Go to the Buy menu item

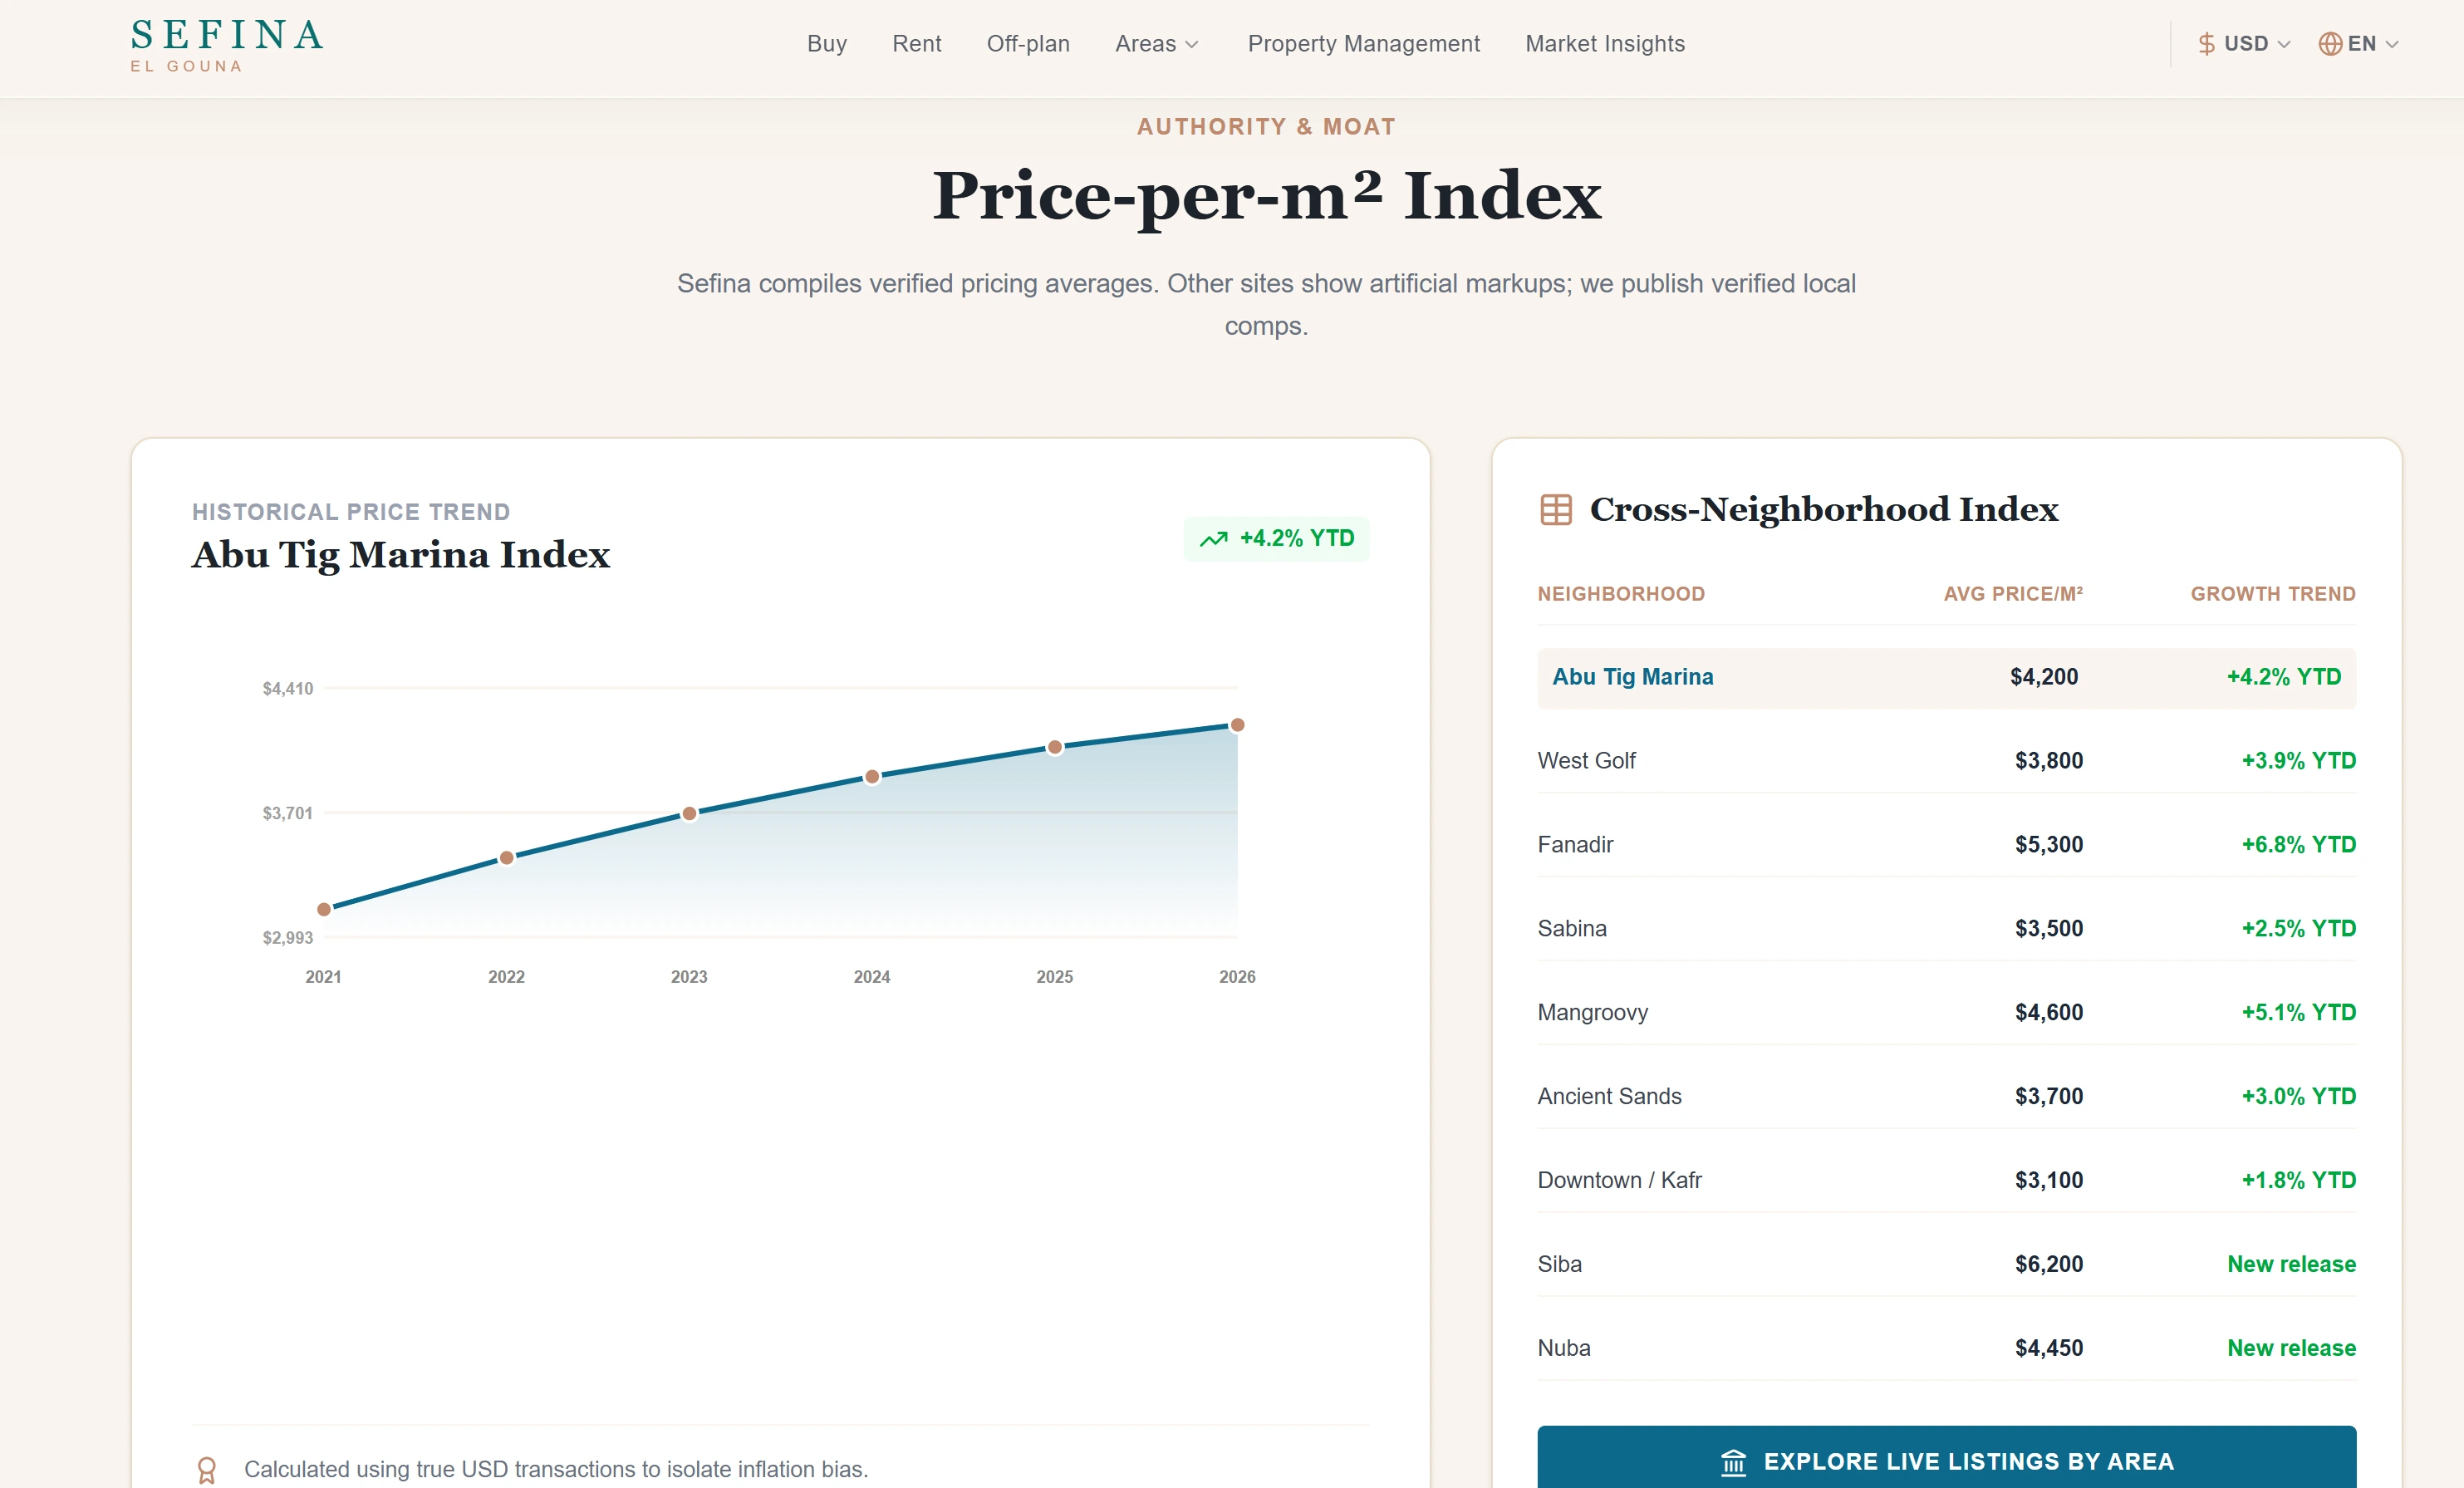[x=826, y=44]
